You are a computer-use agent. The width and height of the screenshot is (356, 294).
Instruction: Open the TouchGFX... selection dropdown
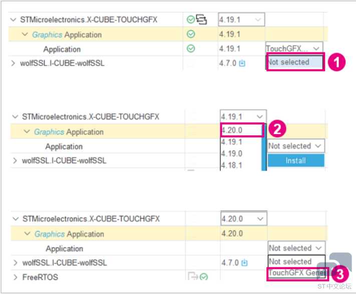point(294,48)
